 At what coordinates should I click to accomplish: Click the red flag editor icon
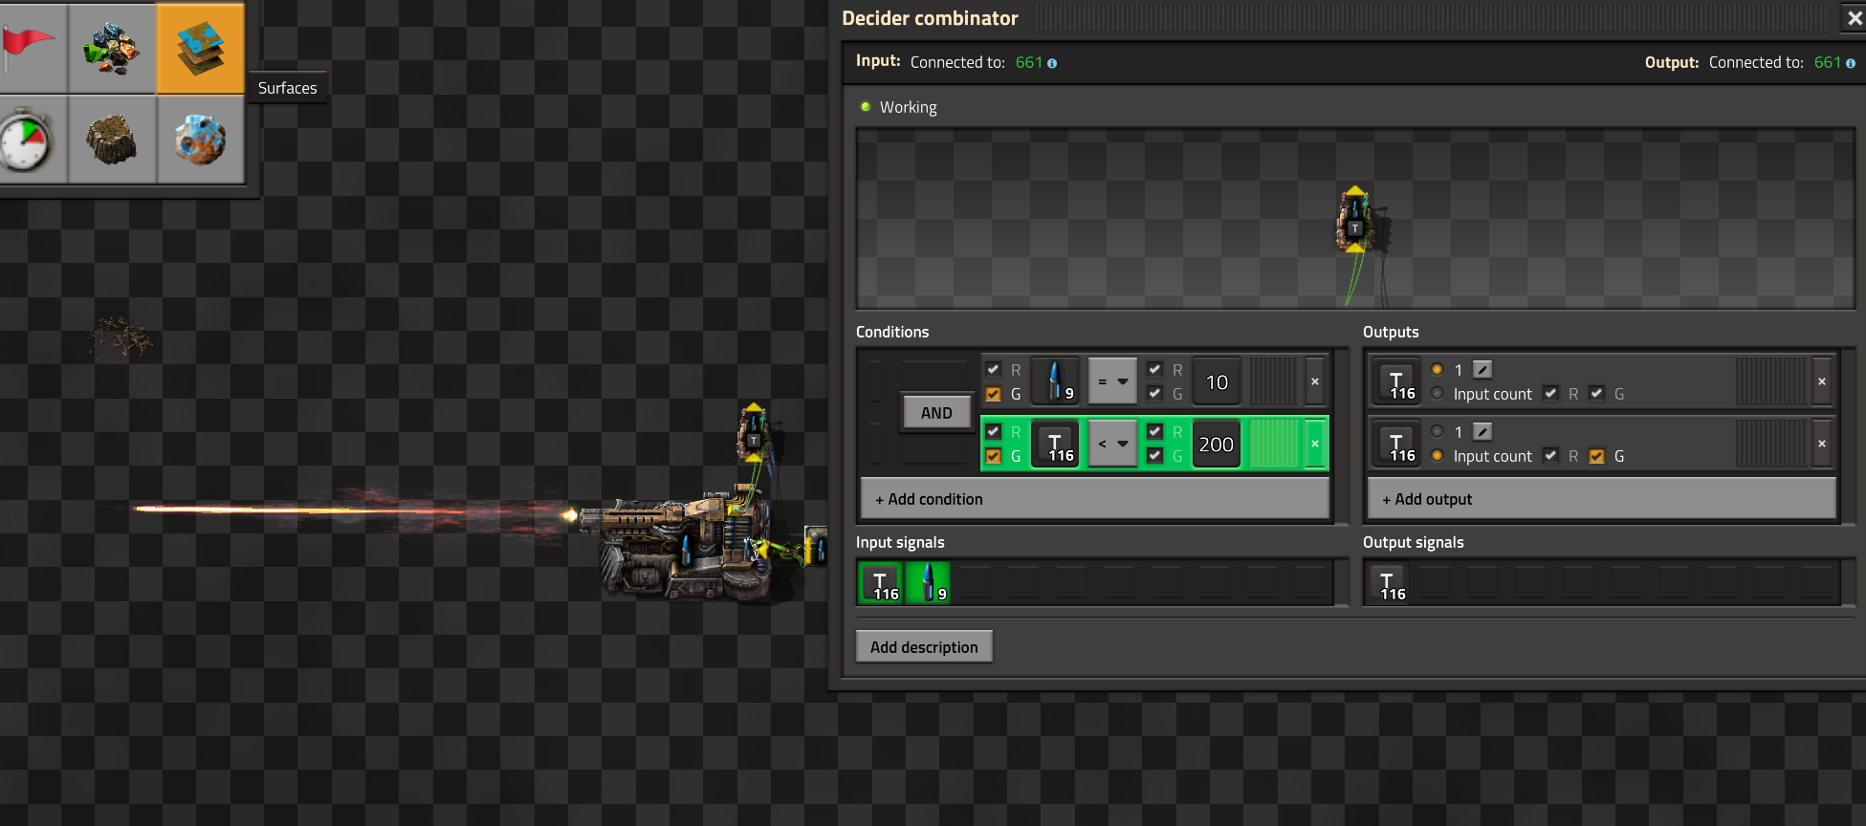29,48
